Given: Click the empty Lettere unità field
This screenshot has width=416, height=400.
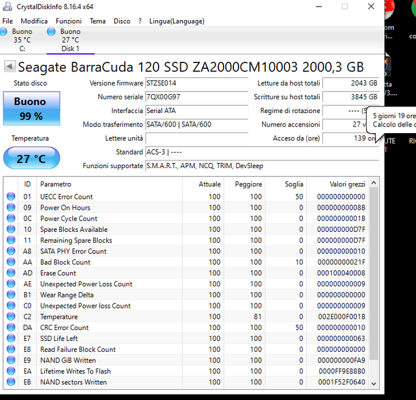Looking at the screenshot, I should coord(196,138).
